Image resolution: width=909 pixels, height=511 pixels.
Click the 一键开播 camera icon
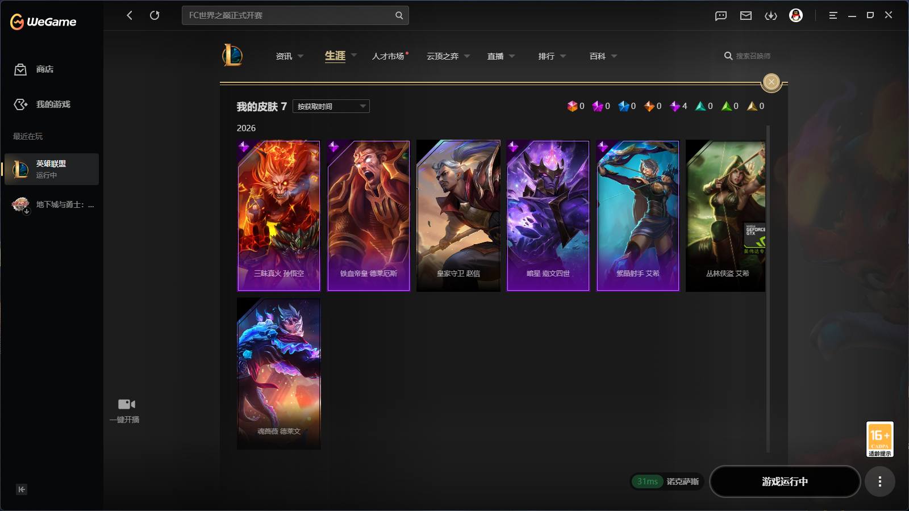coord(126,404)
